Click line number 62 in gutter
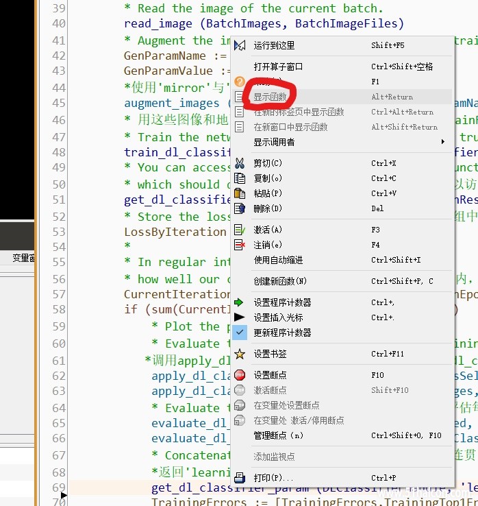The width and height of the screenshot is (478, 506). point(59,376)
